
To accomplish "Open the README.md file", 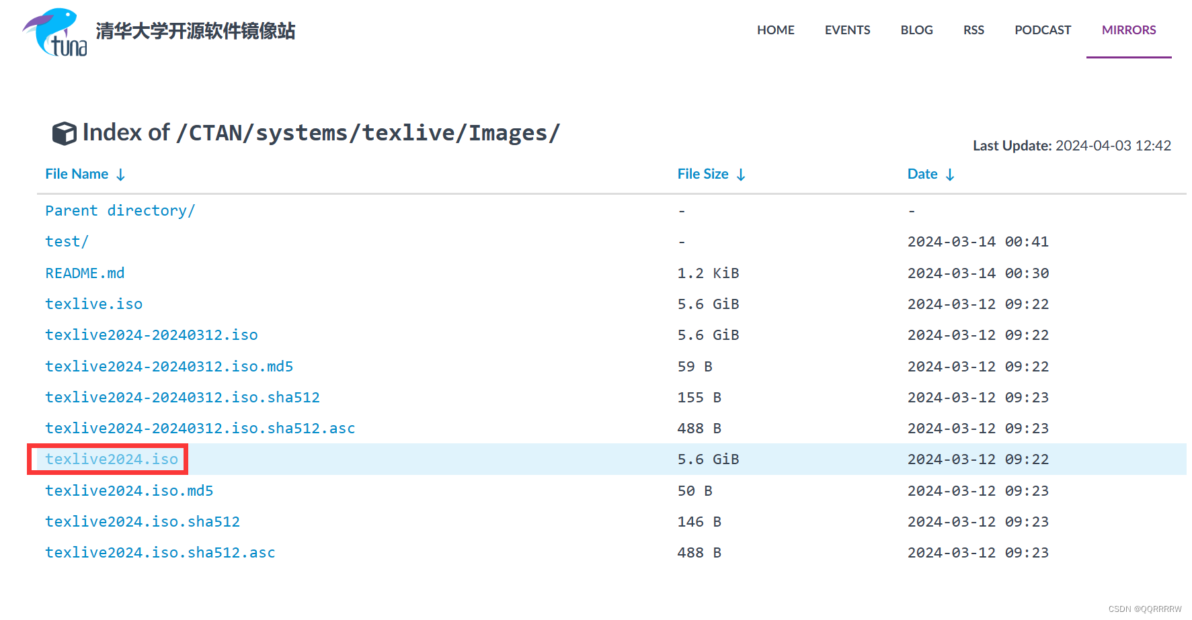I will coord(85,273).
